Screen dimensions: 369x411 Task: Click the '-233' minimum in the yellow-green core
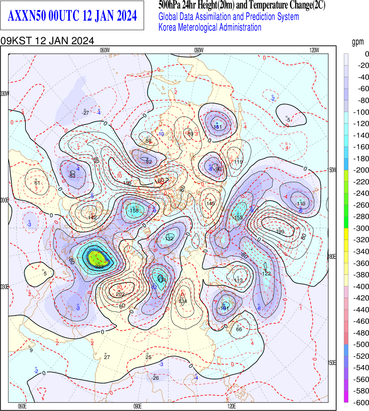pos(99,266)
